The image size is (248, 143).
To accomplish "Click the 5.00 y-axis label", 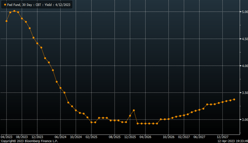I will tap(245, 12).
